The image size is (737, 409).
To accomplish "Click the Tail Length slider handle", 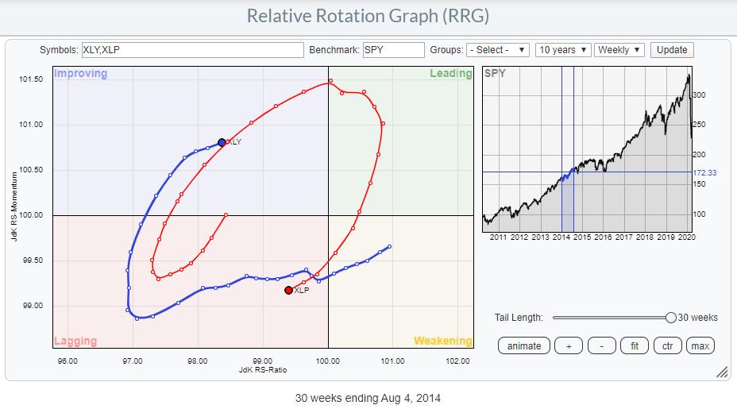I will click(x=671, y=318).
